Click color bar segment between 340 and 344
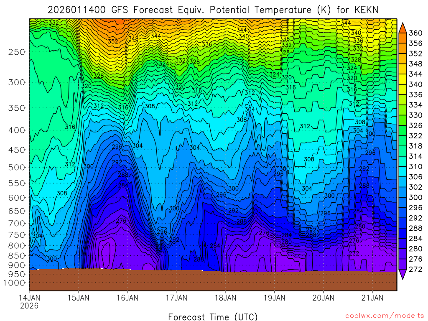This screenshot has height=321, width=428. (x=403, y=79)
